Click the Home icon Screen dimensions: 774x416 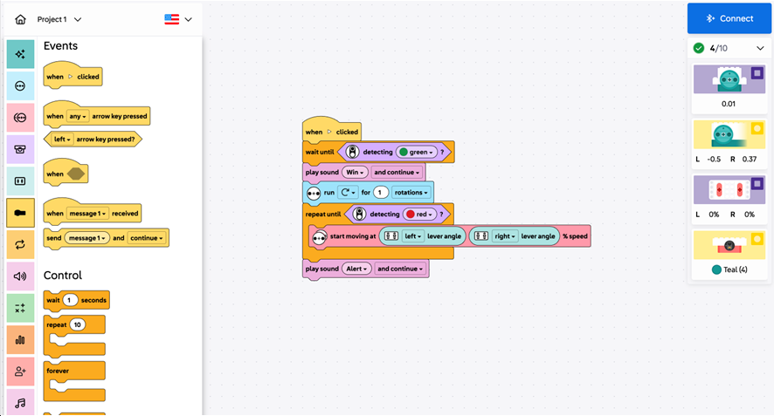tap(20, 19)
